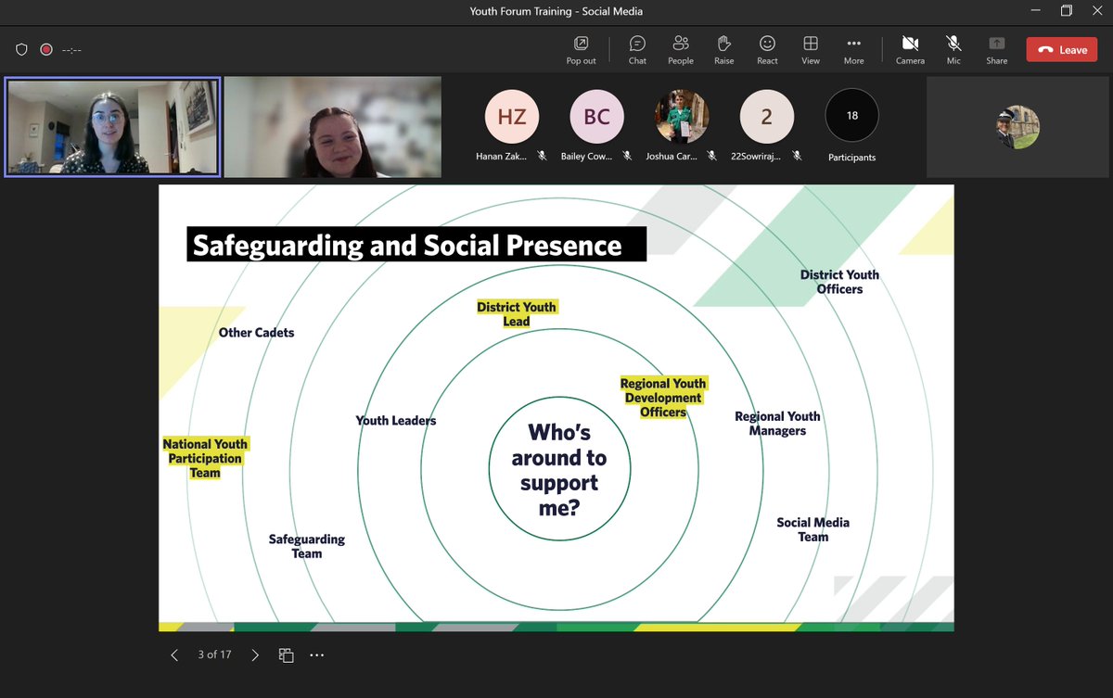Click the meeting timer display
The image size is (1113, 698).
coord(71,50)
